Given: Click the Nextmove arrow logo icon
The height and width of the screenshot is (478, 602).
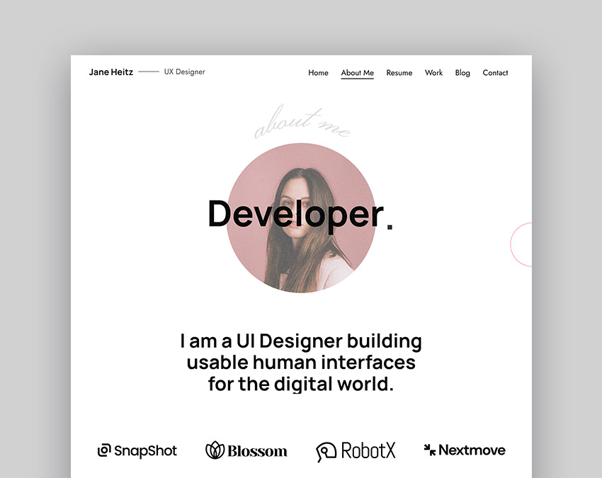Looking at the screenshot, I should tap(429, 450).
